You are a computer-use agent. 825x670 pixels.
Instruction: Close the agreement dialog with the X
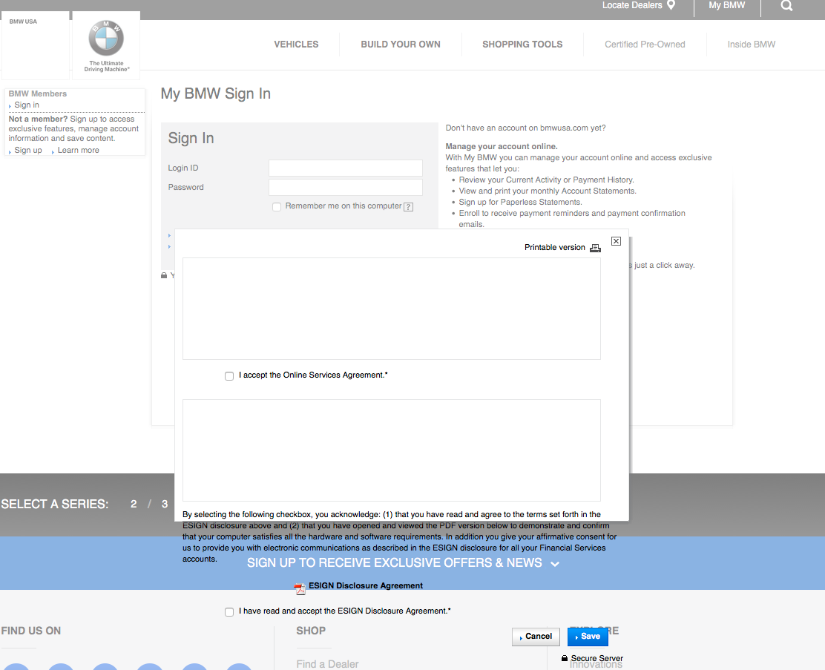[616, 241]
